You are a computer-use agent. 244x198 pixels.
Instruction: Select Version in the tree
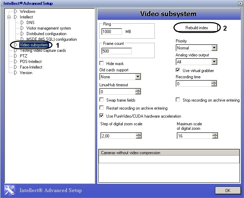click(26, 73)
